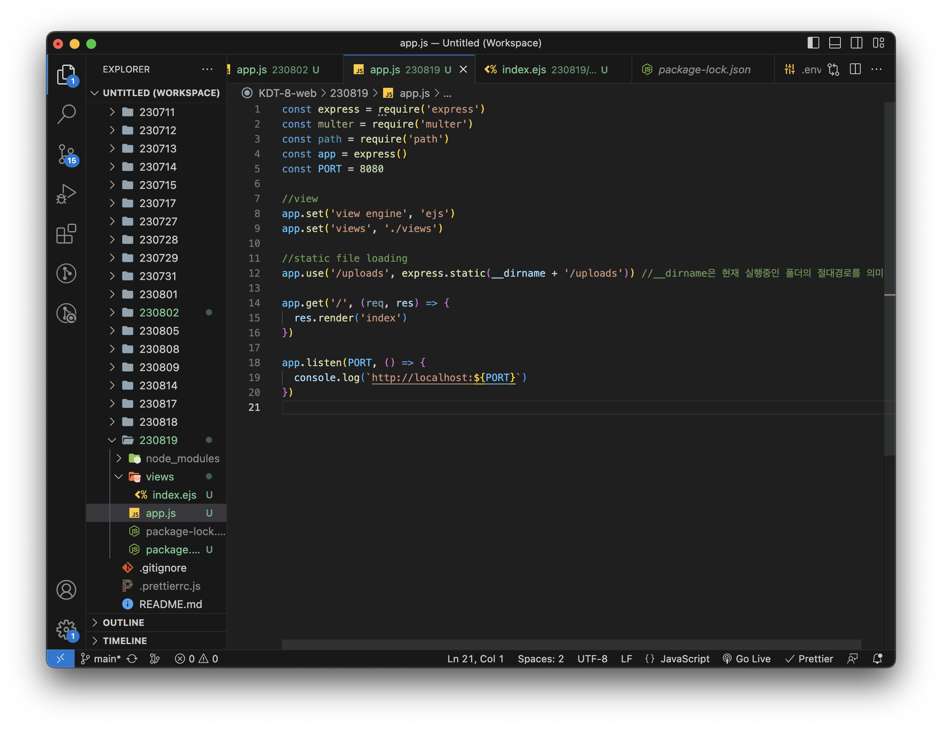Open package.json file in explorer tree
Screen dimensions: 942x729
click(x=156, y=549)
